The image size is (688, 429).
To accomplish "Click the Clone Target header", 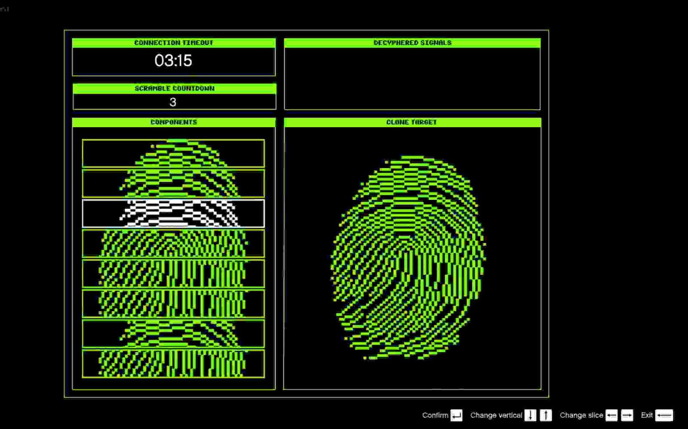I will pos(412,122).
